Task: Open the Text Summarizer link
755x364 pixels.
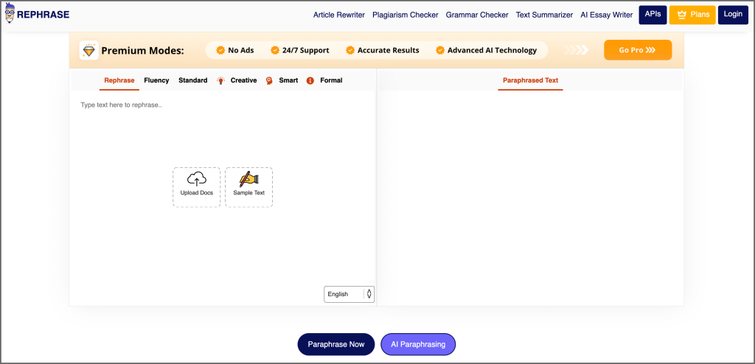Action: (x=545, y=15)
